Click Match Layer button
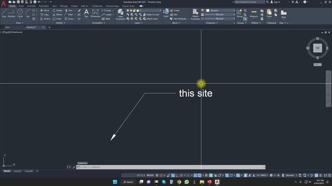Viewport: 332px width, 186px height. click(x=150, y=19)
